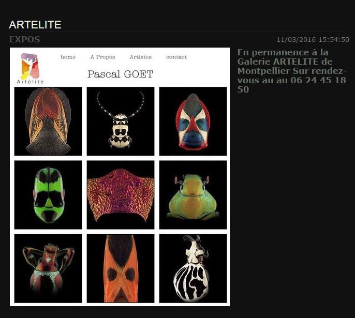355x318 pixels.
Task: Go to the Artistes page
Action: coord(141,57)
